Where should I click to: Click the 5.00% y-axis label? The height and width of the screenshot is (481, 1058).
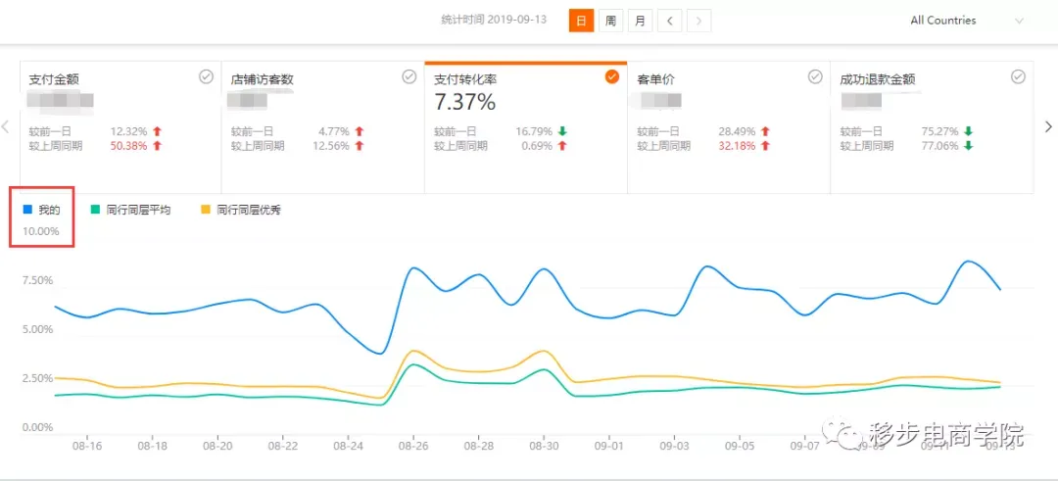[x=38, y=329]
